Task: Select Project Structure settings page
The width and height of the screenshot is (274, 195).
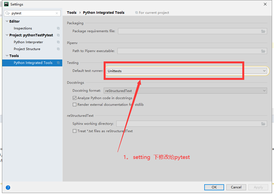Action: pos(27,49)
